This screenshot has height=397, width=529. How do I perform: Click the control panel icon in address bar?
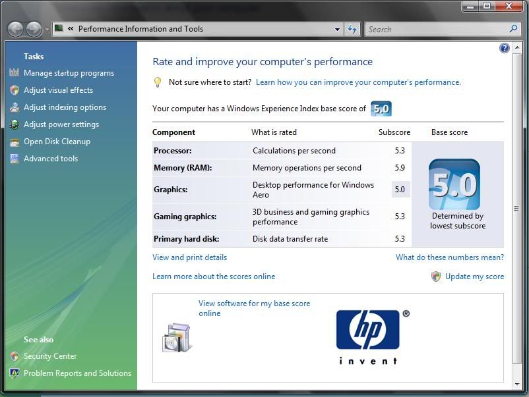[59, 28]
